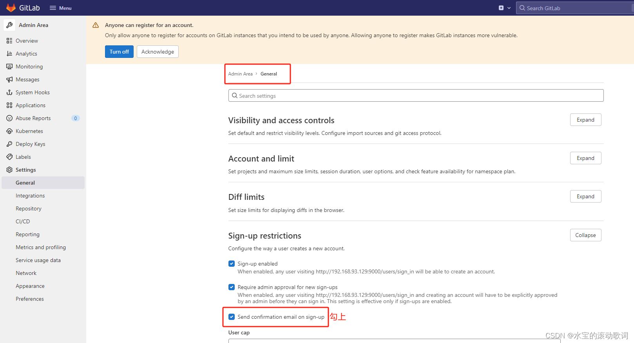The height and width of the screenshot is (343, 634).
Task: Open Integrations settings page
Action: coord(30,196)
